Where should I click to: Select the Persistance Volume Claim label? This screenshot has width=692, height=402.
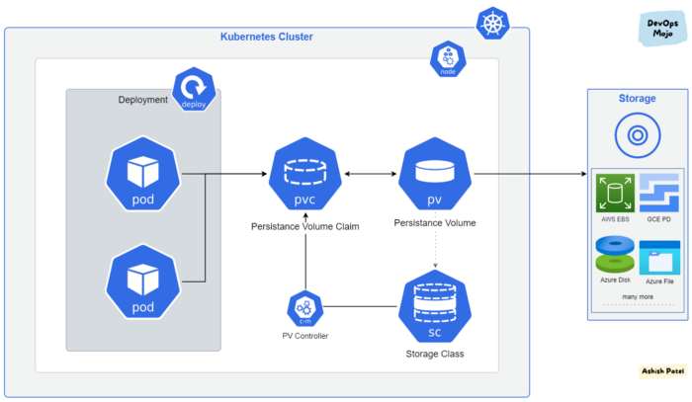[304, 226]
